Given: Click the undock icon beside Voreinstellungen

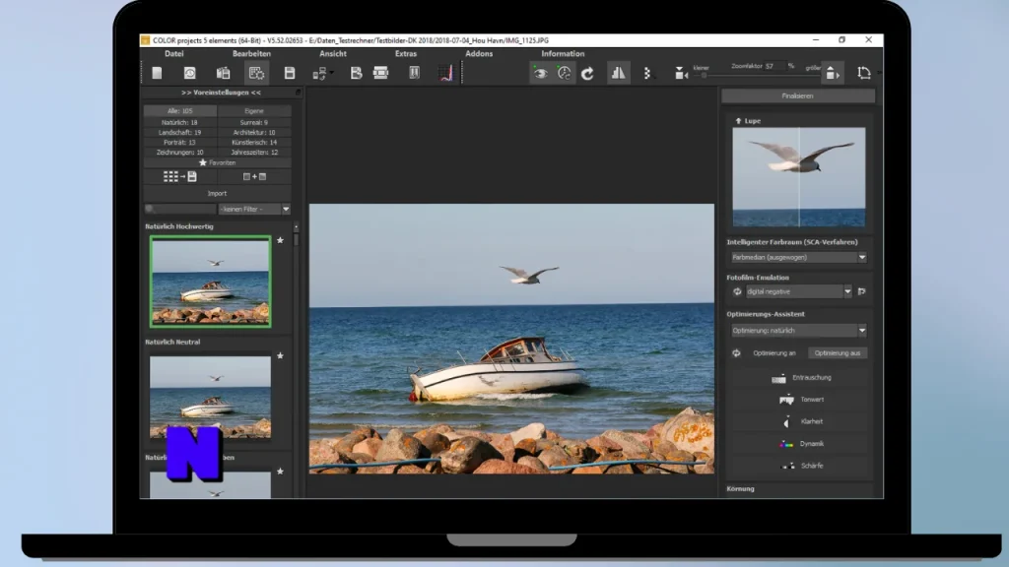Looking at the screenshot, I should coord(298,93).
